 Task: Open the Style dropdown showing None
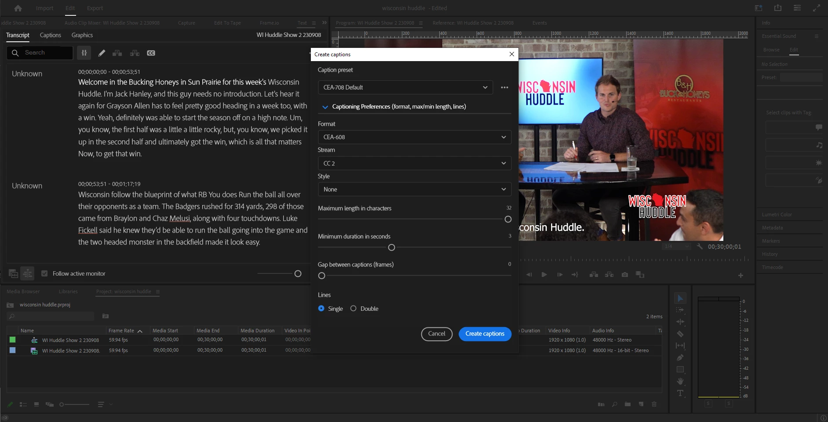(x=414, y=189)
